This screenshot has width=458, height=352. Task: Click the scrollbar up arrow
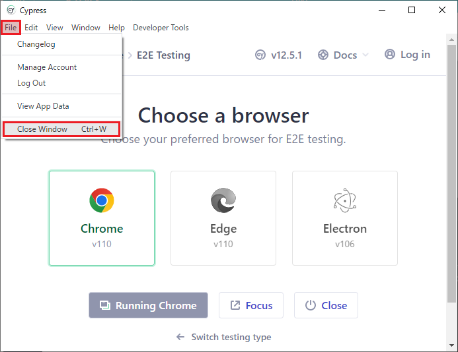[x=451, y=40]
